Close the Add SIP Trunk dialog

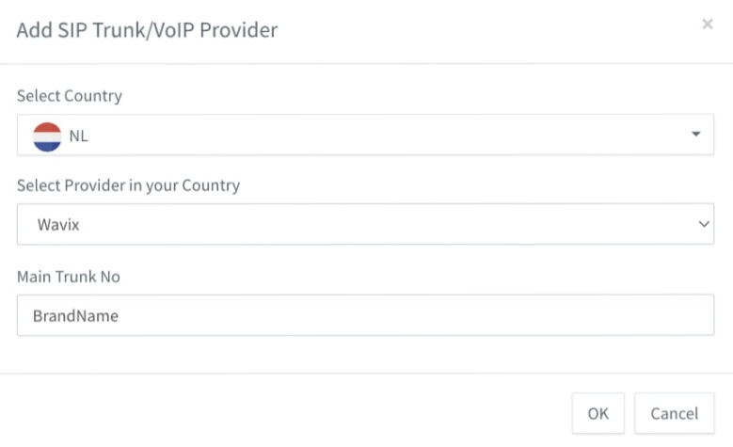708,24
